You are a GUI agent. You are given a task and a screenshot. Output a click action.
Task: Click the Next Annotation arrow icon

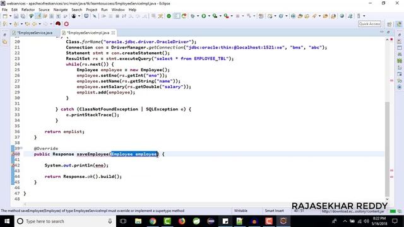(4, 24)
